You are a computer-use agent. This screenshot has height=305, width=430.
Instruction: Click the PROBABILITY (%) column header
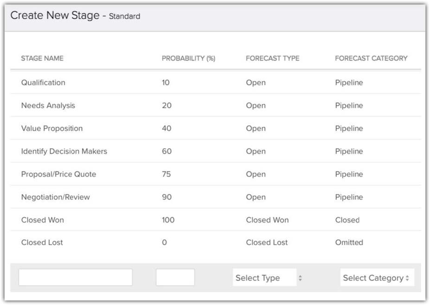click(188, 58)
